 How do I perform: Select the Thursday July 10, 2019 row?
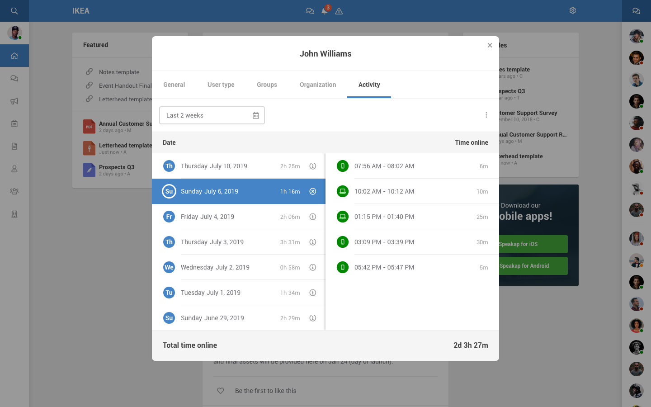[x=238, y=166]
